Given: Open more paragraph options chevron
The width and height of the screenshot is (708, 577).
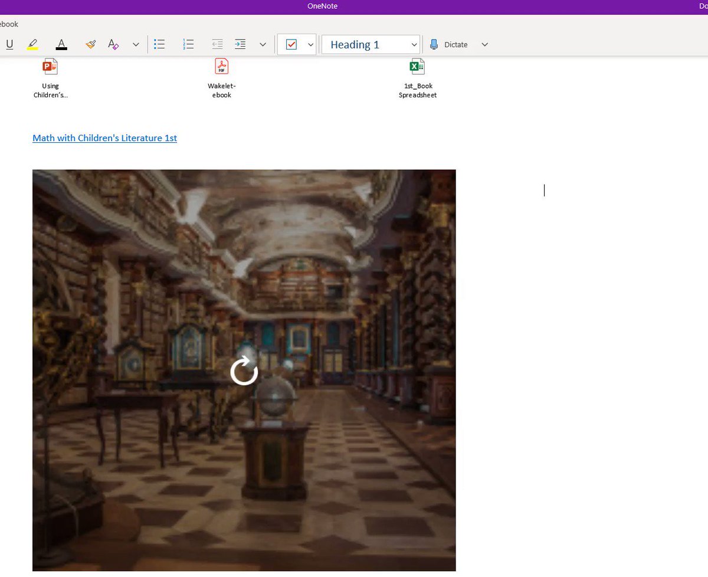Looking at the screenshot, I should point(263,44).
